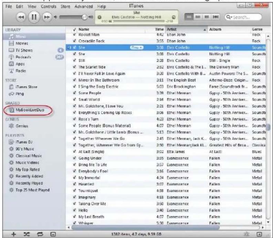Toggle Genius sidebar button at bottom right
This screenshot has height=238, width=273.
point(259,234)
